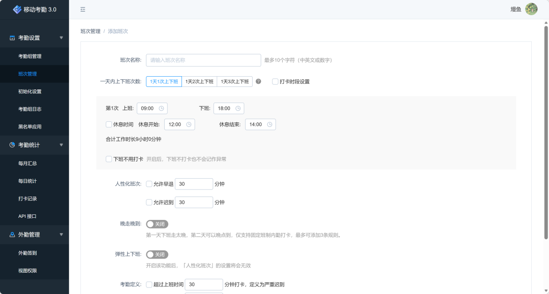
Task: Select the 1天2次上下班 option
Action: tap(199, 81)
